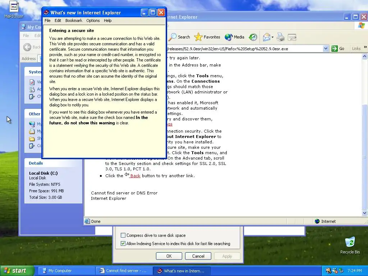The width and height of the screenshot is (368, 276).
Task: Click the My Network Places icon in Other Places
Action: 32,124
